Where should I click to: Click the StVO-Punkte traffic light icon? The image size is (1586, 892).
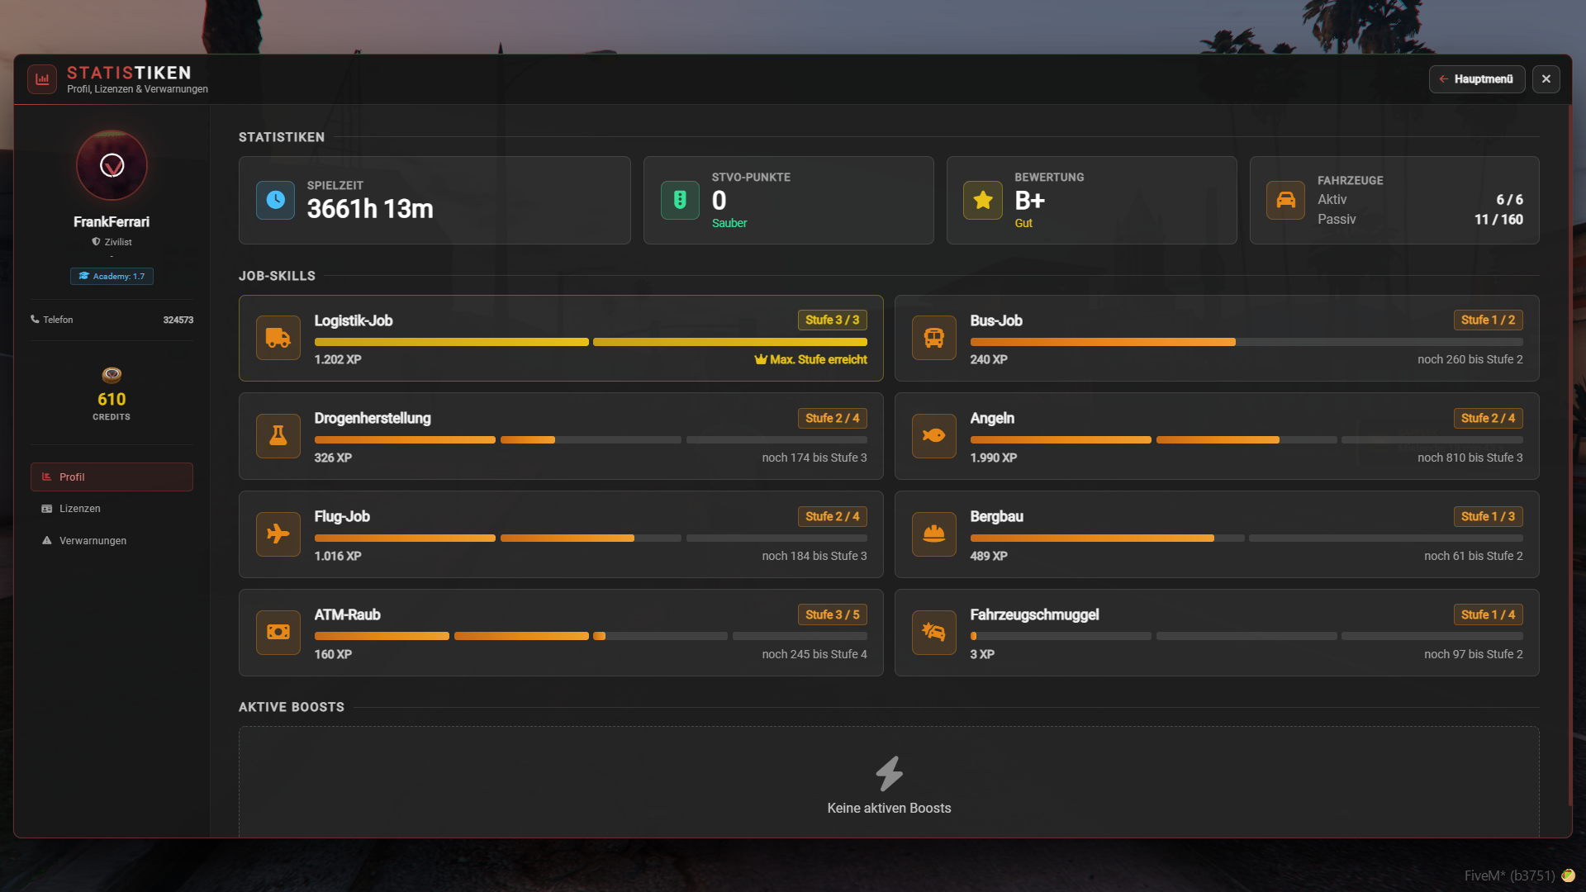680,200
